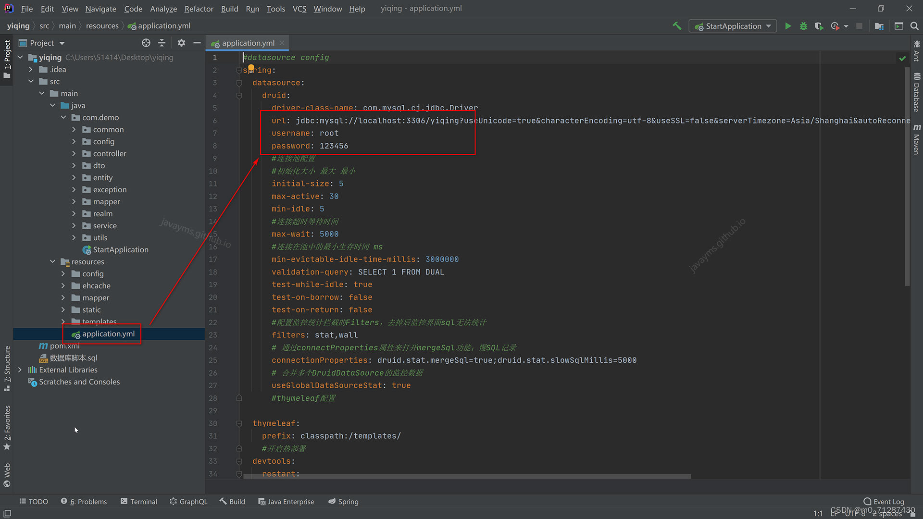Toggle the Maven side panel
Image resolution: width=923 pixels, height=519 pixels.
916,139
